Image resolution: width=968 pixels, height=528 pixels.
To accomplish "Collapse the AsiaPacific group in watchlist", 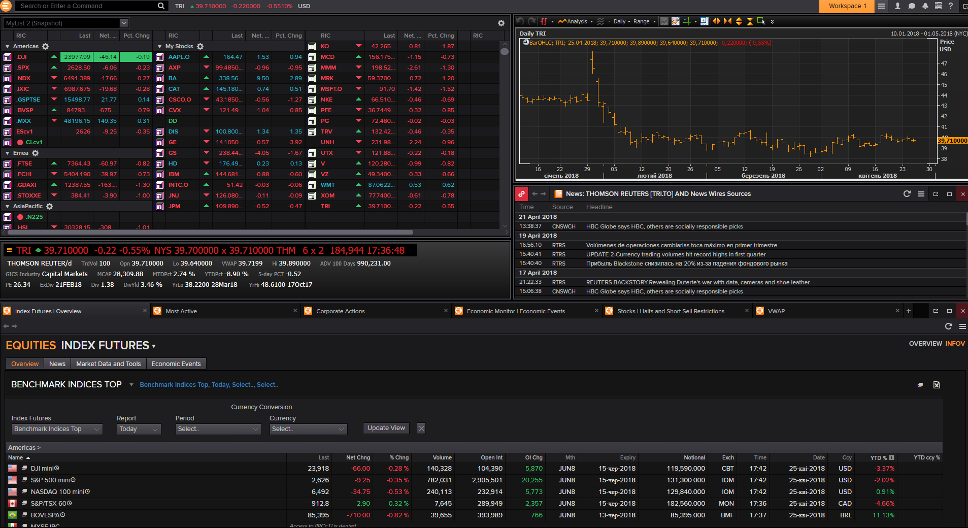I will tap(7, 206).
